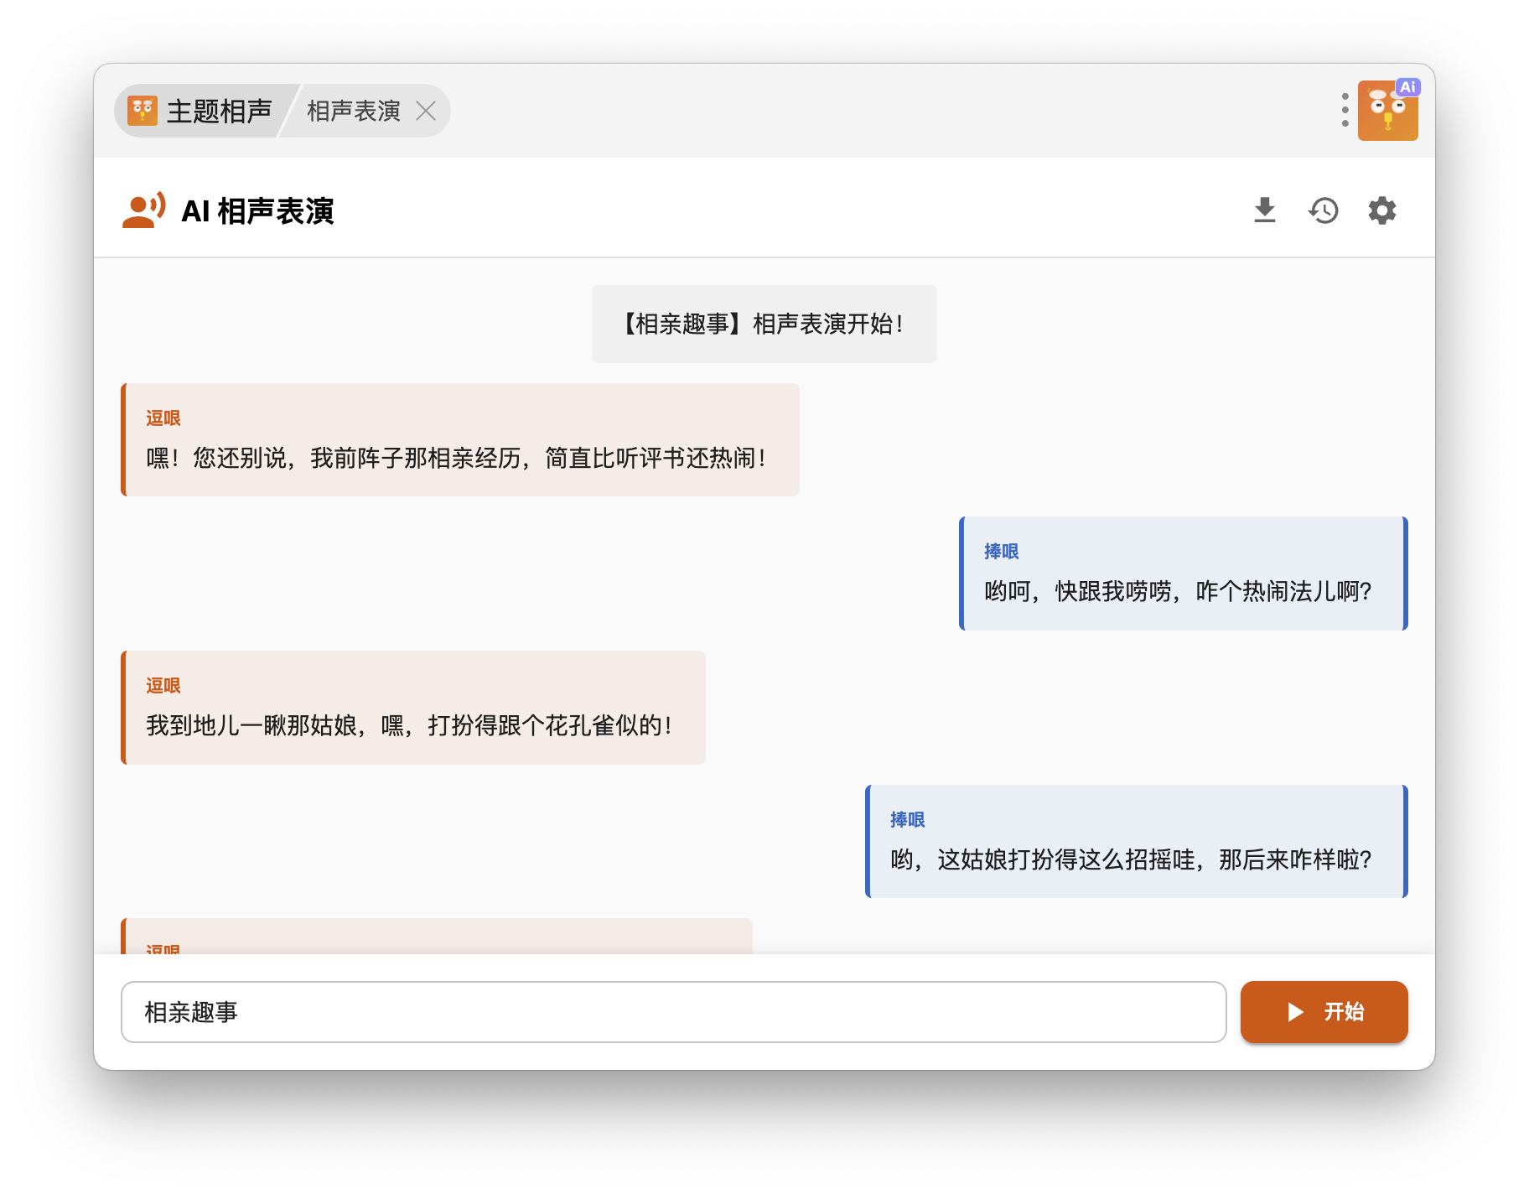Click the partially visible bottom message bubble
The image size is (1529, 1194).
pos(436,937)
